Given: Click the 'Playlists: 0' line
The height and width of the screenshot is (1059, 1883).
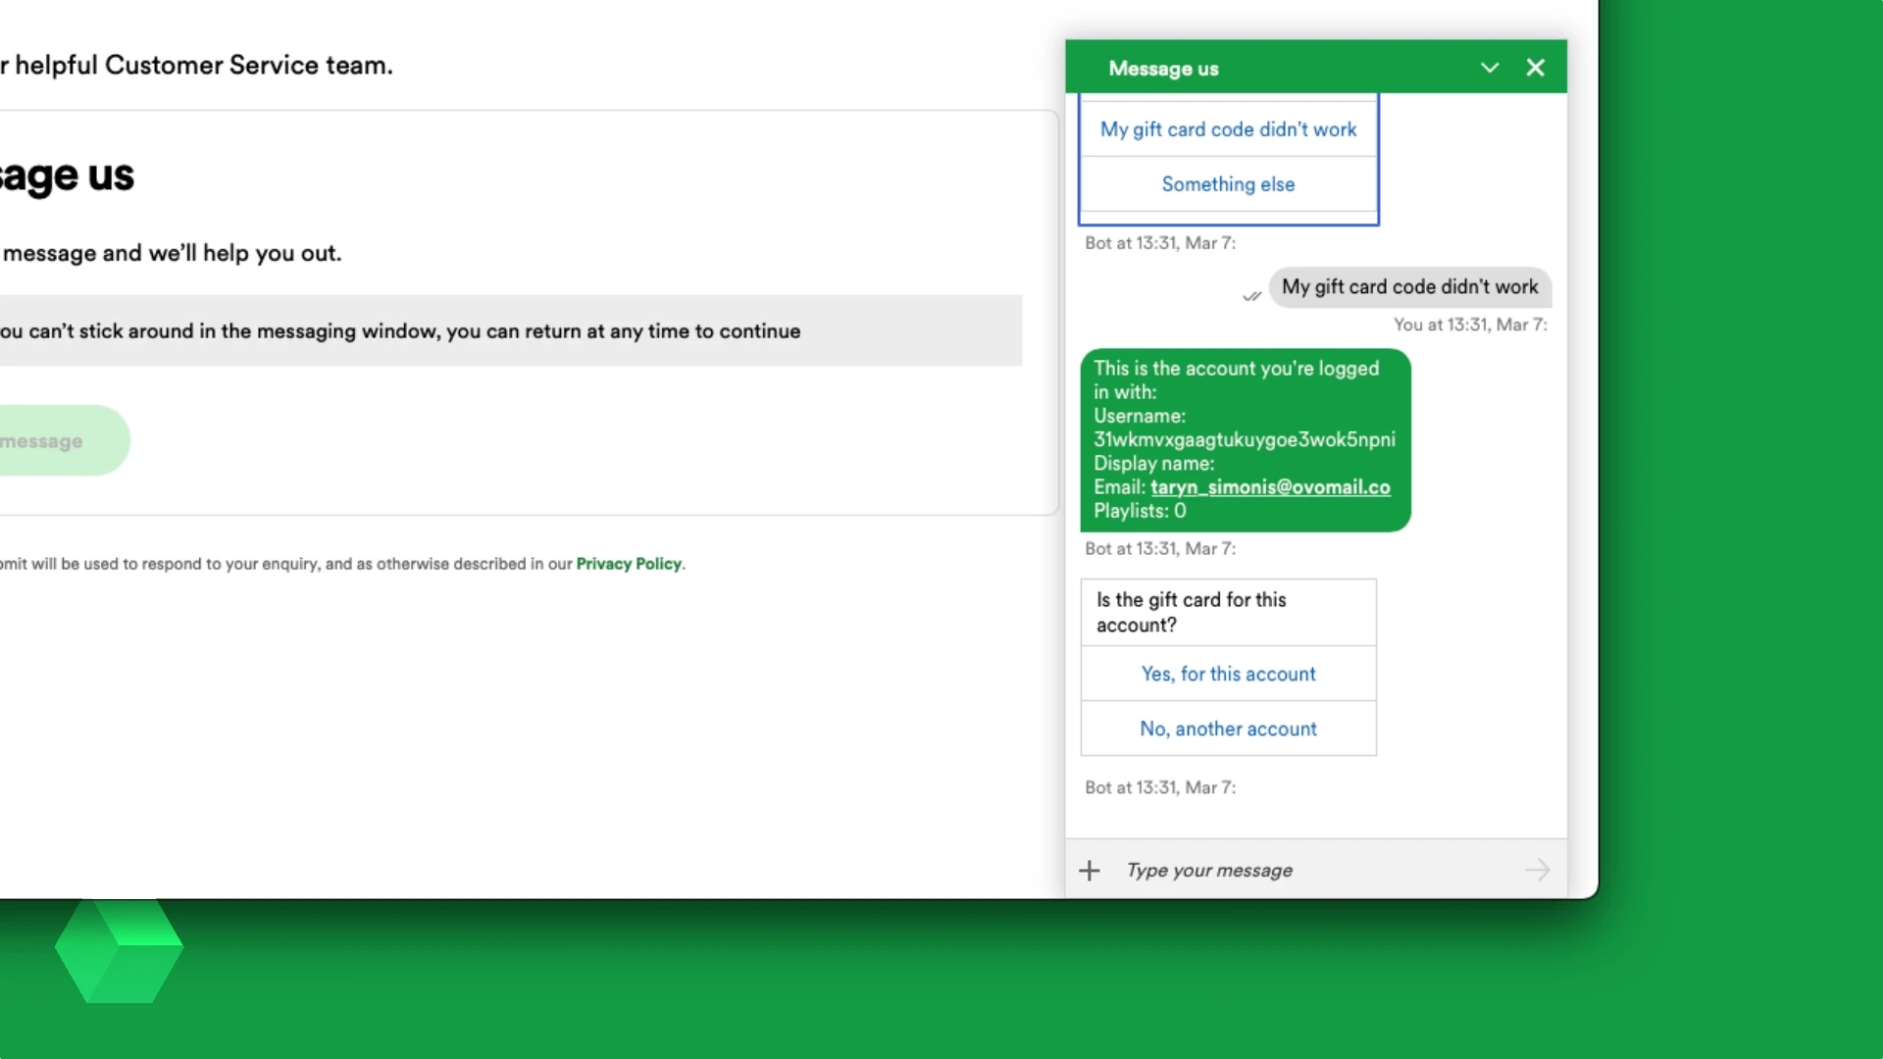Looking at the screenshot, I should (x=1140, y=511).
